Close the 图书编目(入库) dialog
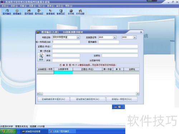 click(141, 32)
